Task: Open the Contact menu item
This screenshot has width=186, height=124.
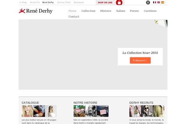Action: coord(74,17)
